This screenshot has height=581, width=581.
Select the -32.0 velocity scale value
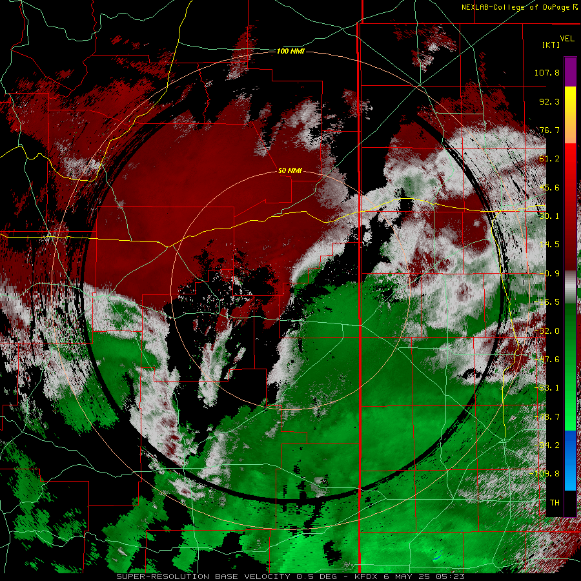pyautogui.click(x=547, y=331)
